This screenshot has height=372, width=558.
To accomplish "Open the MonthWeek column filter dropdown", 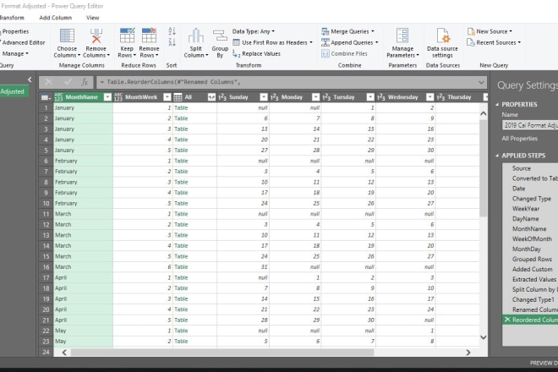I will coord(167,97).
